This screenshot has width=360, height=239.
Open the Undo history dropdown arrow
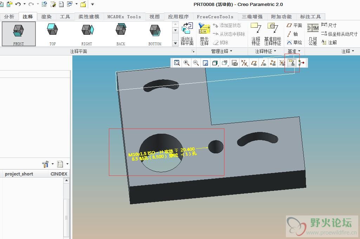[x=25, y=4]
